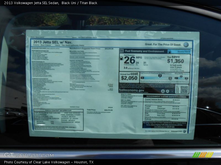Image resolution: width=221 pixels, height=165 pixels.
Task: Click the 'SAFETY/DURABILITY' section heading
Action: [38, 62]
